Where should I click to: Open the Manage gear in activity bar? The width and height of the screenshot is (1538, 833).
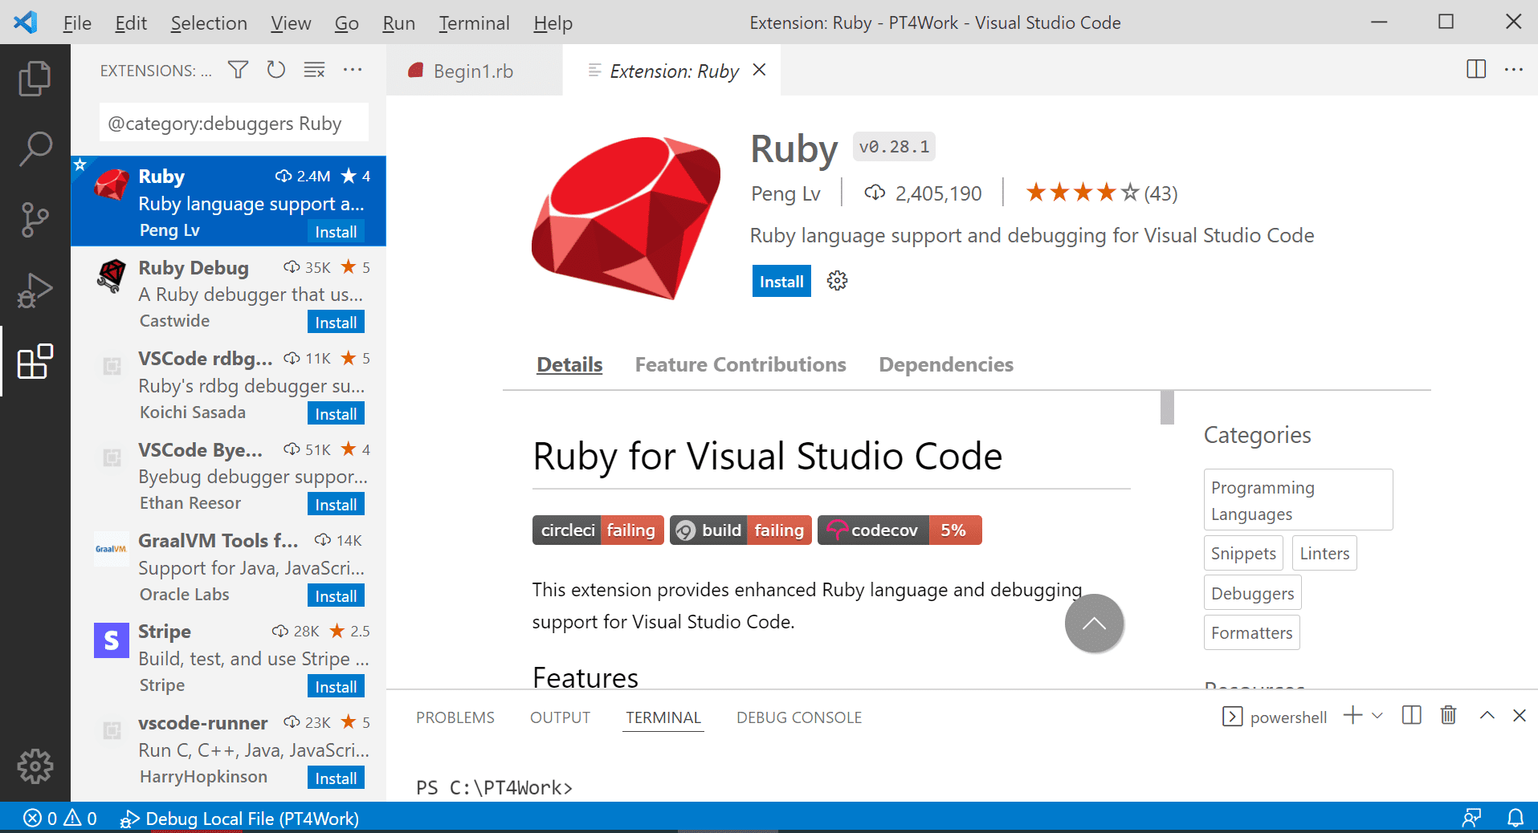click(35, 766)
